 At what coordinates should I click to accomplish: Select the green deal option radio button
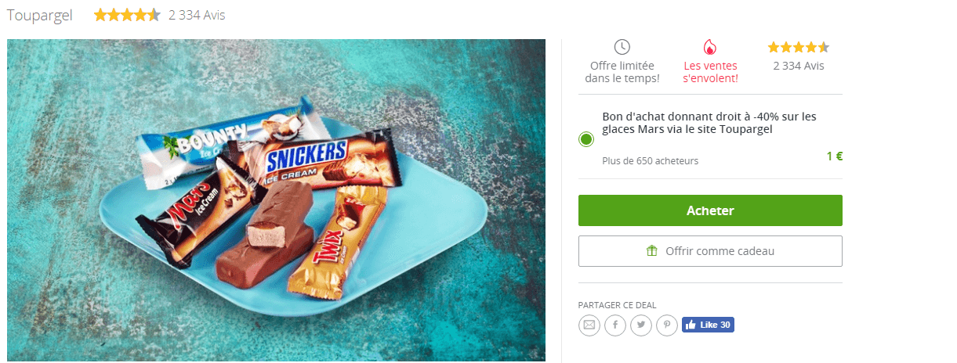(586, 140)
